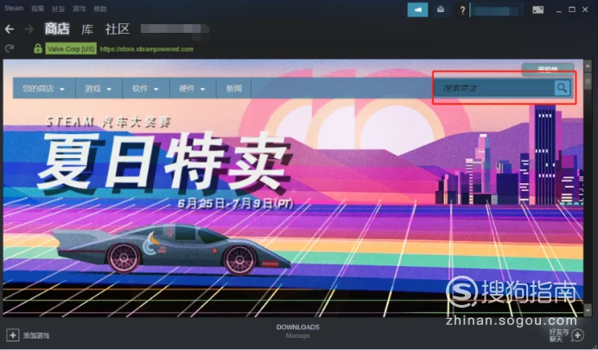Open the Steam menu
Image resolution: width=598 pixels, height=350 pixels.
pos(14,9)
